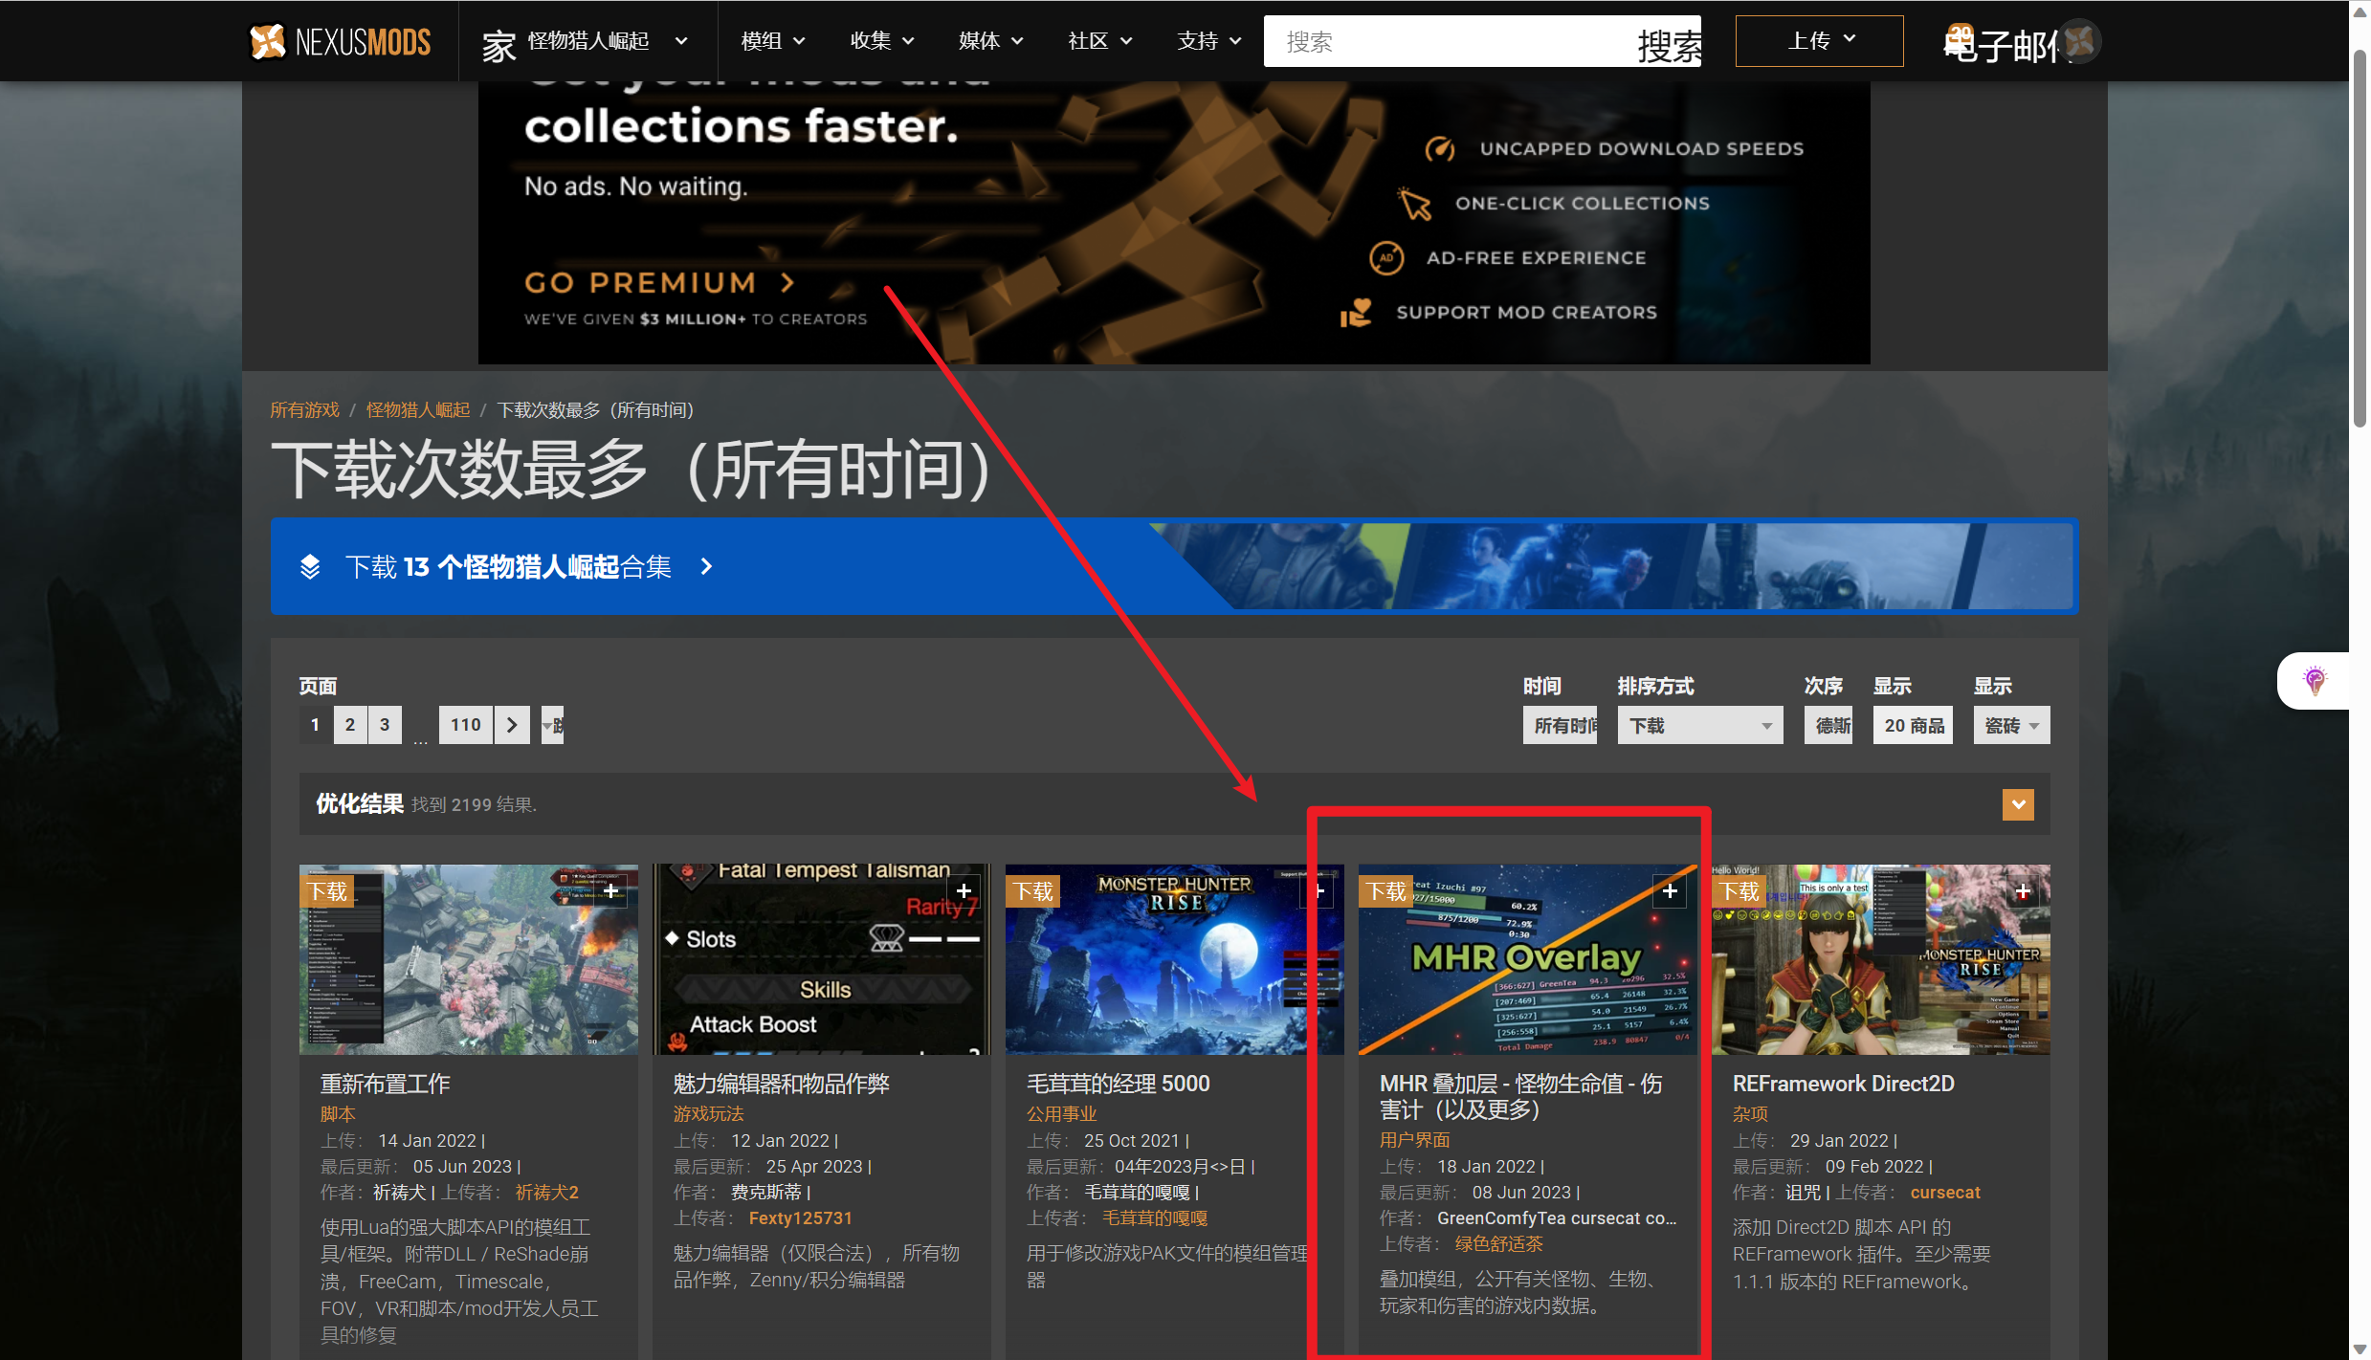Go to page 2

click(x=350, y=725)
